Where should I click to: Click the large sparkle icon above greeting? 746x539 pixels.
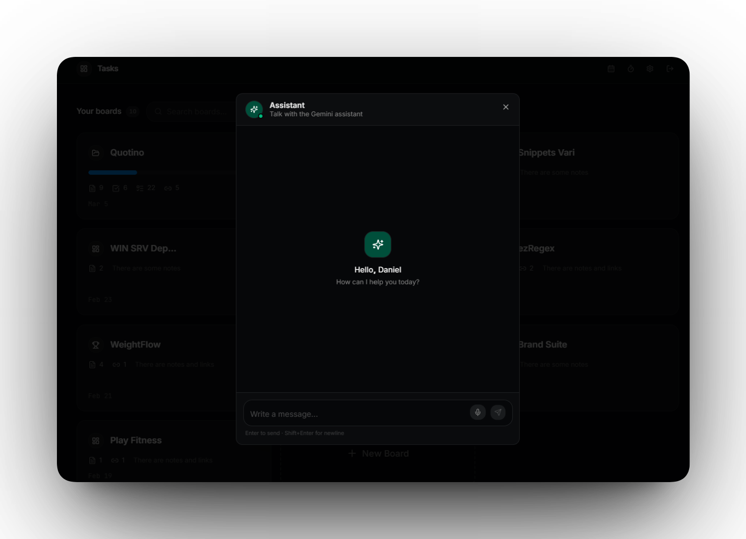(377, 245)
